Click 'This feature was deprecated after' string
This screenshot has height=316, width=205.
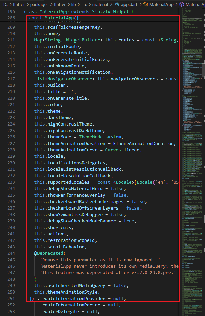108,273
